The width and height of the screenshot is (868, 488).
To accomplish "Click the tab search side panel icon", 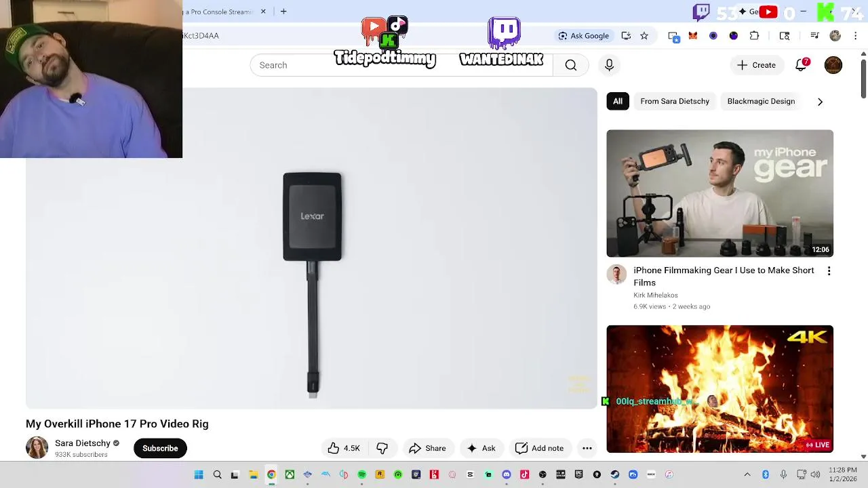I will pyautogui.click(x=785, y=36).
